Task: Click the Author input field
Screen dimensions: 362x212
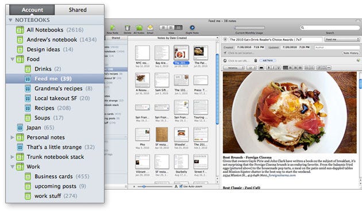Action: [337, 47]
